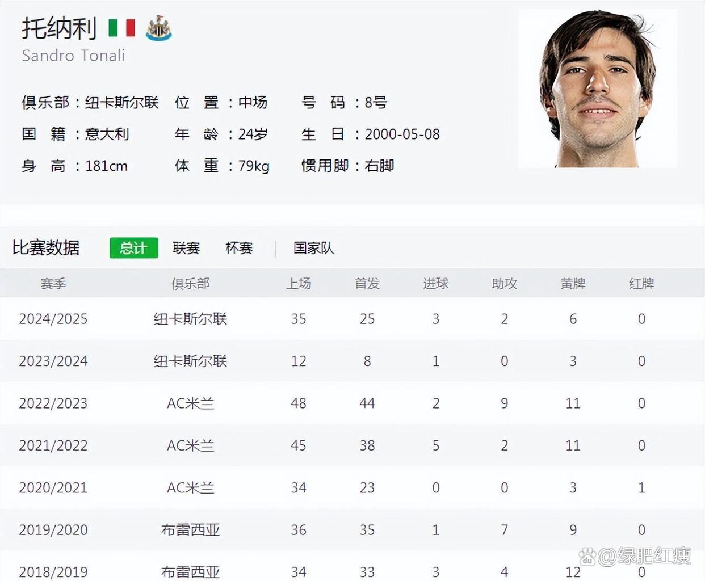Open Sandro Tonali's player portrait
The height and width of the screenshot is (581, 705).
(597, 89)
